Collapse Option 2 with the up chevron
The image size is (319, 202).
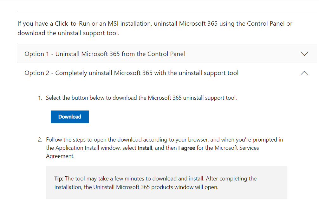304,73
